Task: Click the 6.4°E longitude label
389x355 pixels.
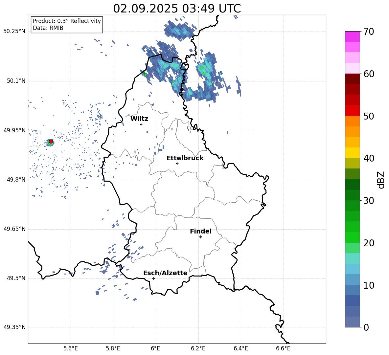Action: pyautogui.click(x=240, y=348)
